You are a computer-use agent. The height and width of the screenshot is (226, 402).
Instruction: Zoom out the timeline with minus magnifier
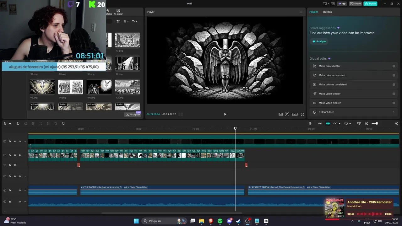coord(367,123)
